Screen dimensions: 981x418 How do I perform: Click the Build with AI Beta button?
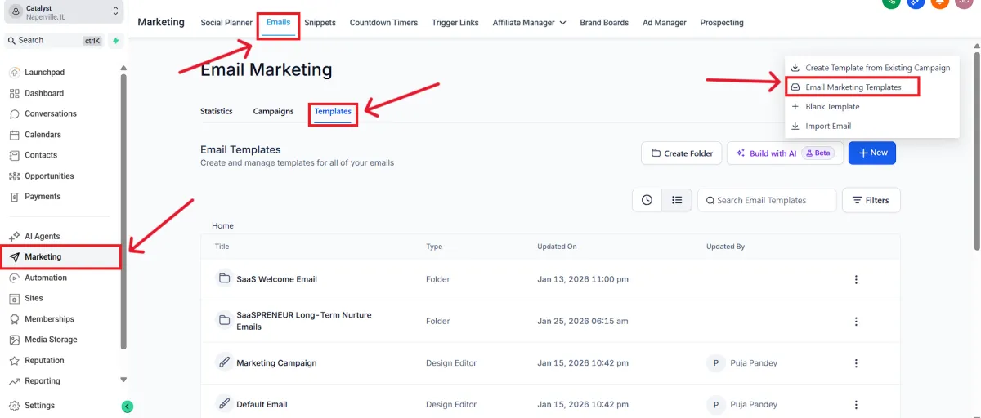pyautogui.click(x=785, y=153)
